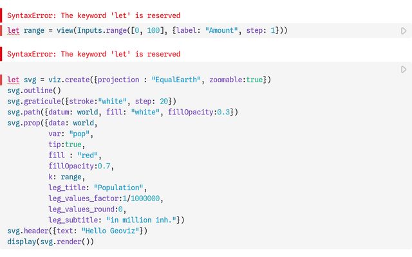This screenshot has width=412, height=257.
Task: Click the underlined 'let' before range
Action: tap(13, 30)
